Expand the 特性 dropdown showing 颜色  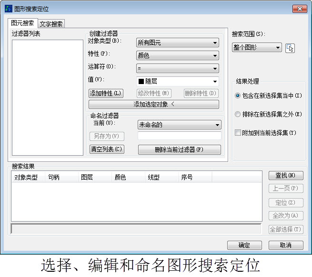click(177, 55)
